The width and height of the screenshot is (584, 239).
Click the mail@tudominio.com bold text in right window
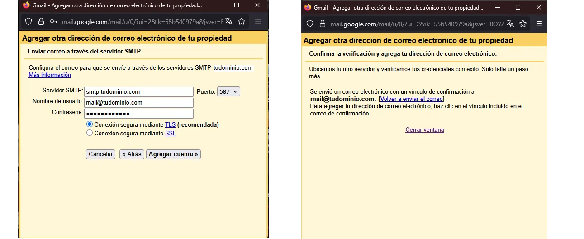pyautogui.click(x=342, y=99)
